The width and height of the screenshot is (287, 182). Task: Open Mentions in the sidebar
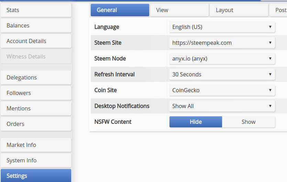click(x=36, y=108)
